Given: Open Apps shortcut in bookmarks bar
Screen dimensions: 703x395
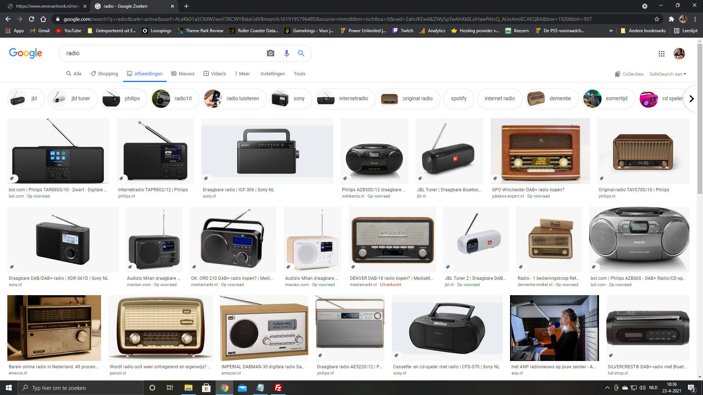Looking at the screenshot, I should (x=15, y=31).
